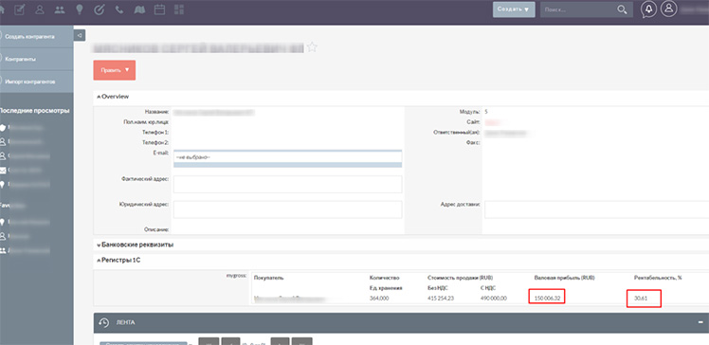
Task: Mark record as favorite with star icon
Action: pos(312,47)
